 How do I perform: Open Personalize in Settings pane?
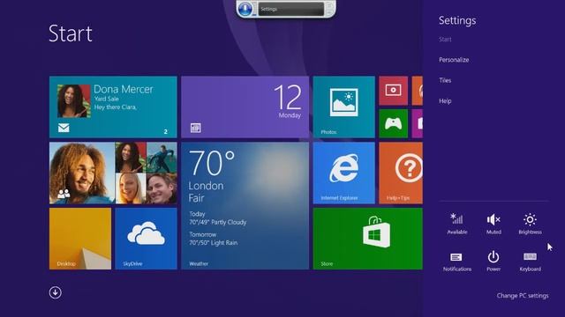pyautogui.click(x=454, y=60)
